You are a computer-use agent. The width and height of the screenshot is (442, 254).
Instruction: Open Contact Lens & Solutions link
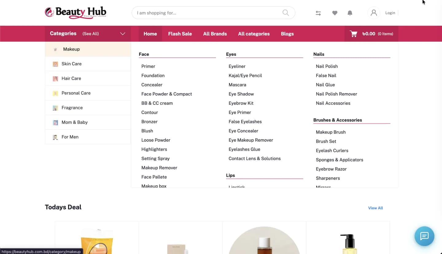pos(254,158)
